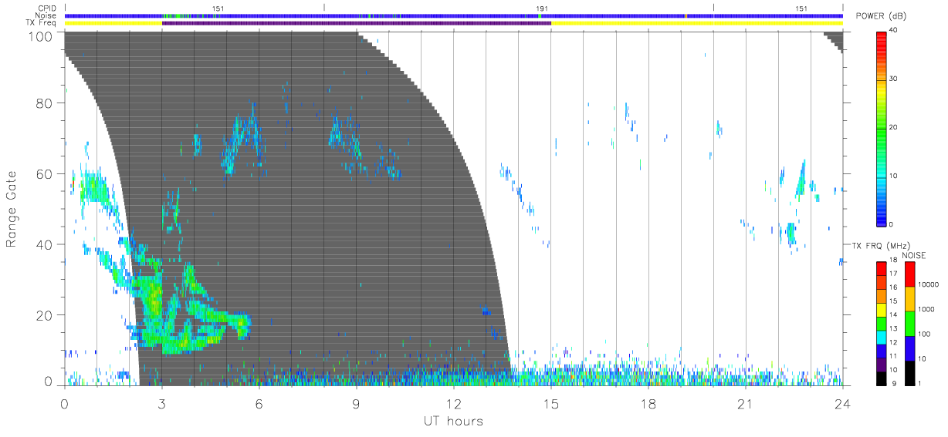This screenshot has width=948, height=437.
Task: Click the Range Gate tick label "100"
Action: click(x=41, y=36)
